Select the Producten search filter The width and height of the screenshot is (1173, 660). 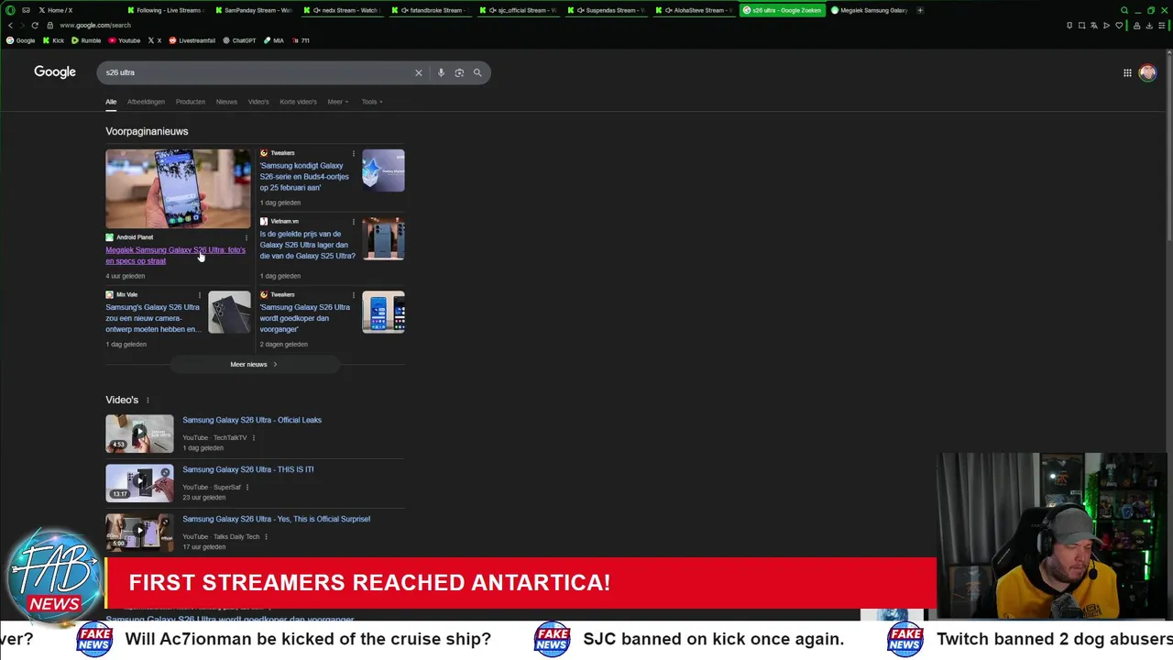(x=191, y=102)
